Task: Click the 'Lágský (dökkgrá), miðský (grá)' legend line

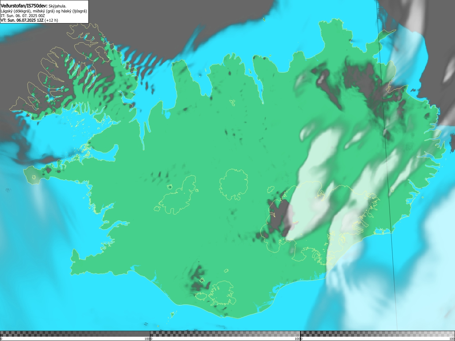Action: click(44, 11)
